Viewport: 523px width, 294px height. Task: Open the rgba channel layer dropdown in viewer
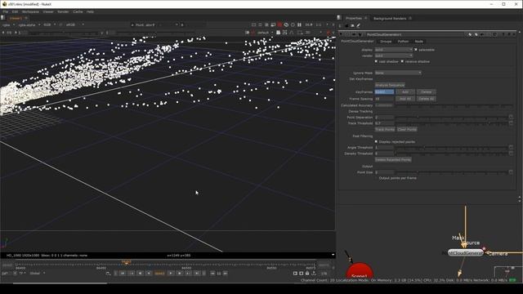9,24
